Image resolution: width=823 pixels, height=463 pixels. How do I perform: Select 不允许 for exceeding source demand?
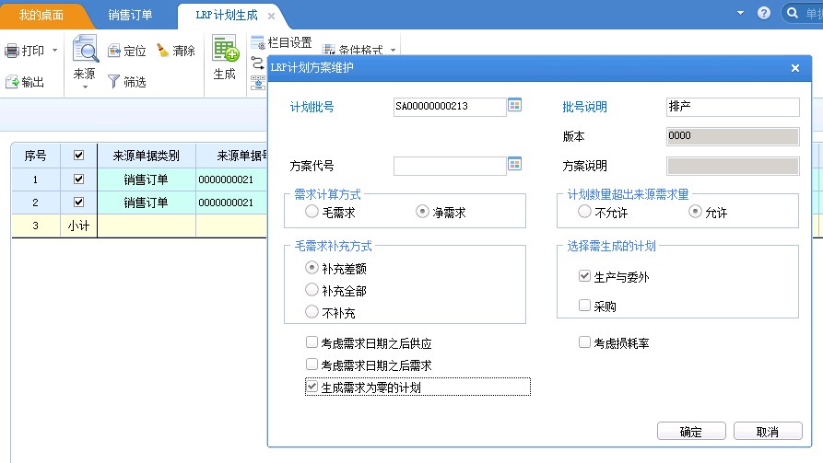coord(584,212)
